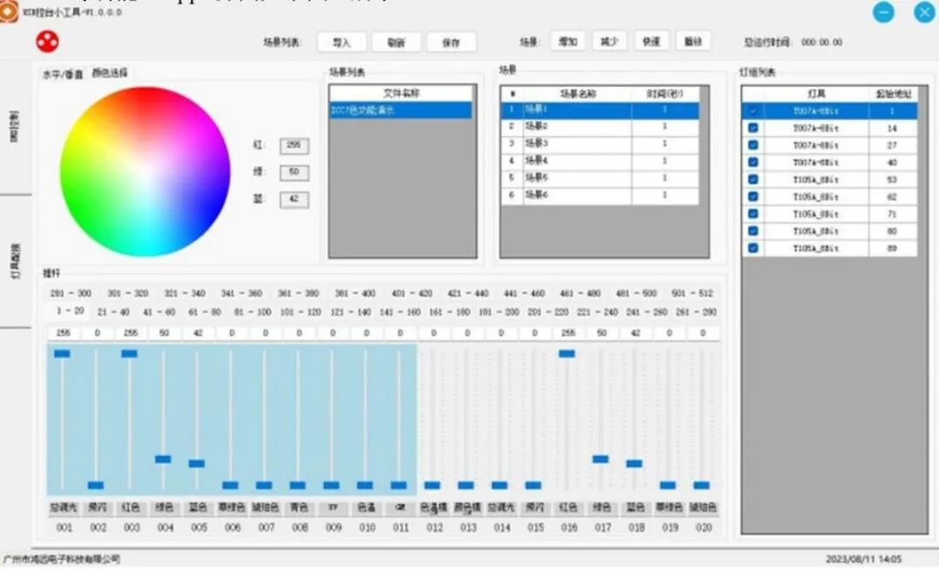
Task: Click the 增加 scene button
Action: tap(567, 42)
